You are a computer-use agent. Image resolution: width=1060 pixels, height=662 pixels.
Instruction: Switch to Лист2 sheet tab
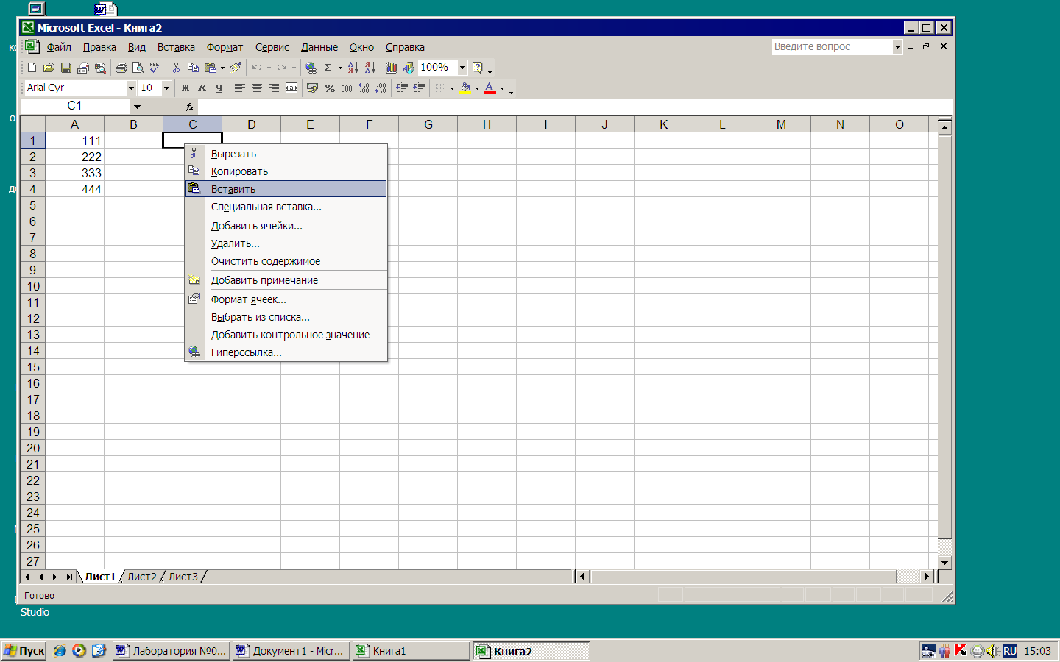(x=142, y=577)
